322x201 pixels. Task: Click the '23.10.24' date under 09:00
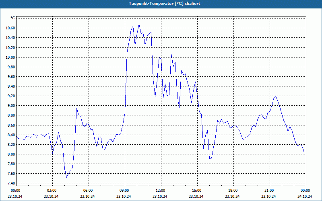124,196
